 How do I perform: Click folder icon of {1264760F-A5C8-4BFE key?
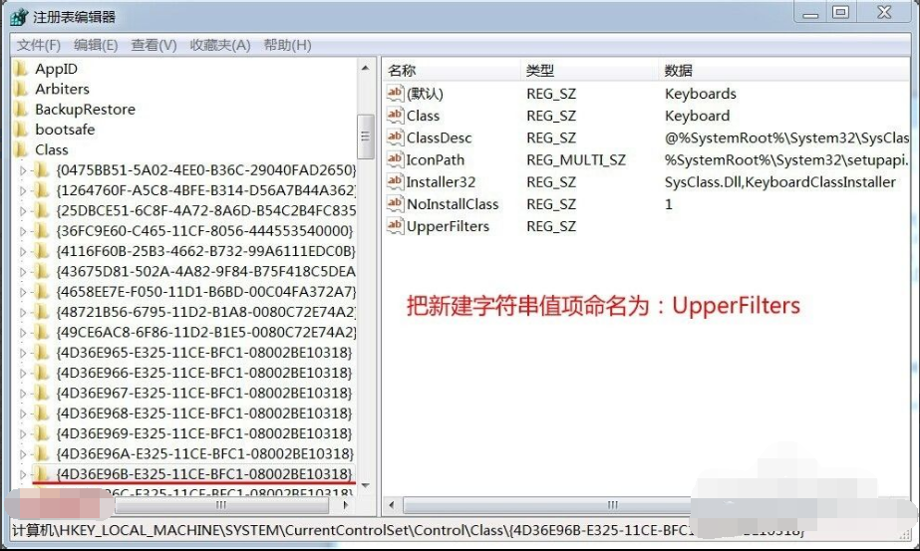click(41, 190)
